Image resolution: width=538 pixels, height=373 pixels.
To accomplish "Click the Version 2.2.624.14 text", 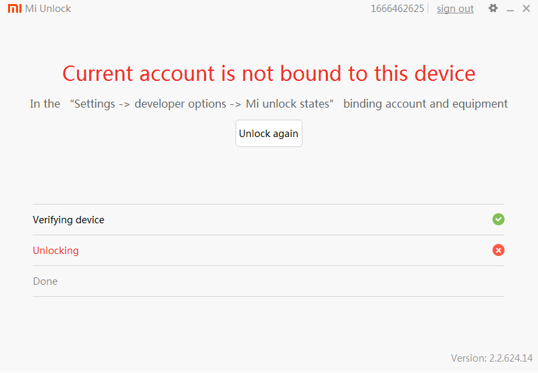I will (x=491, y=358).
